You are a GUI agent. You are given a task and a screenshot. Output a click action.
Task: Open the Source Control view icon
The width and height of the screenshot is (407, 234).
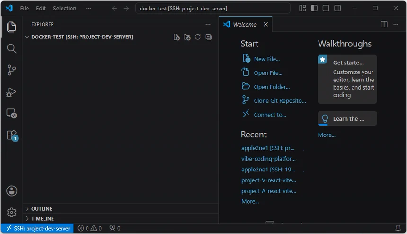(x=11, y=70)
